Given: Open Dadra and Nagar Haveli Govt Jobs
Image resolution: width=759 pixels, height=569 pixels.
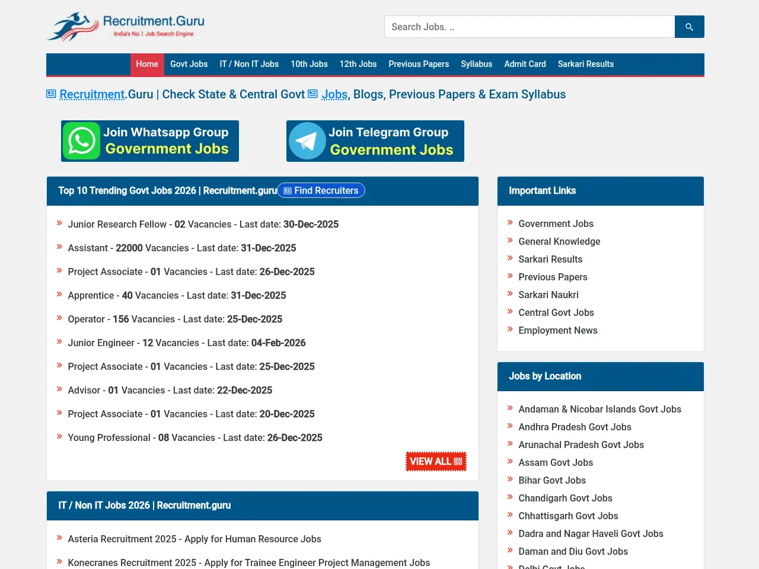Looking at the screenshot, I should pyautogui.click(x=591, y=533).
